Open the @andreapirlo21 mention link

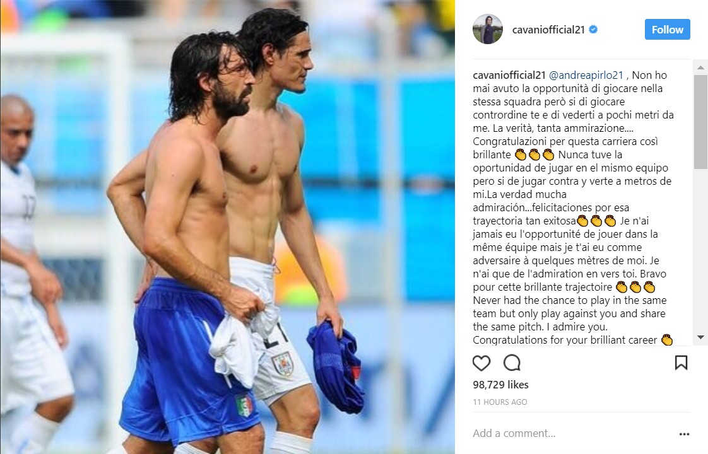tap(586, 75)
